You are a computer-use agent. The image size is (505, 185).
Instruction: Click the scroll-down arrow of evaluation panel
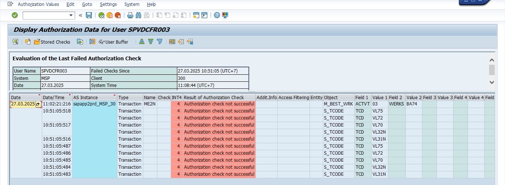coord(492,83)
